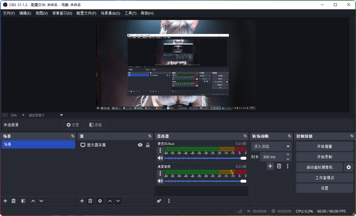Adjust 麦克风/Aux volume slider
The width and height of the screenshot is (356, 216).
point(205,158)
